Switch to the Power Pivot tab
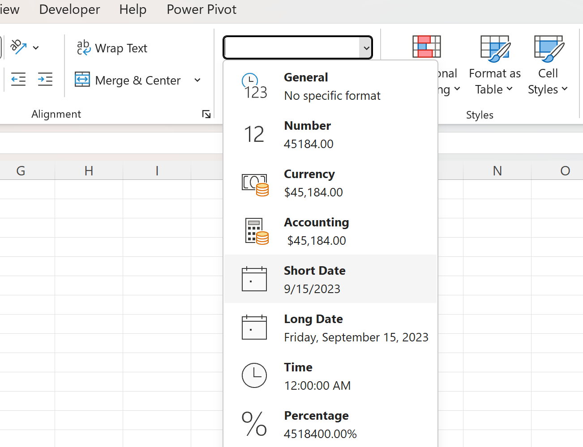This screenshot has width=583, height=447. coord(201,9)
